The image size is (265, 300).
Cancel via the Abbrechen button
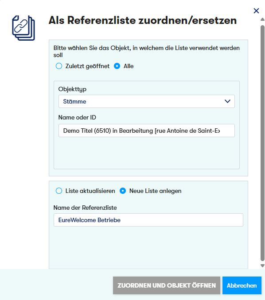(x=242, y=285)
